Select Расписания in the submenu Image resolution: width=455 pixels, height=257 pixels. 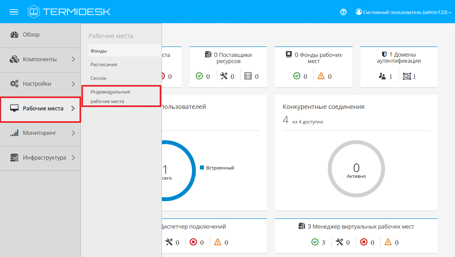104,65
